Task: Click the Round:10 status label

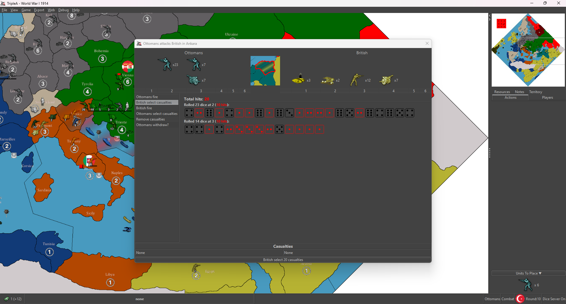Action: (x=533, y=299)
